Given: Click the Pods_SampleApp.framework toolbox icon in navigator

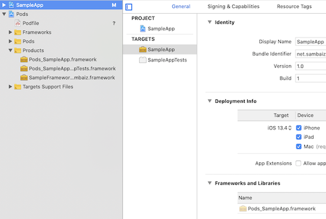Looking at the screenshot, I should 24,59.
